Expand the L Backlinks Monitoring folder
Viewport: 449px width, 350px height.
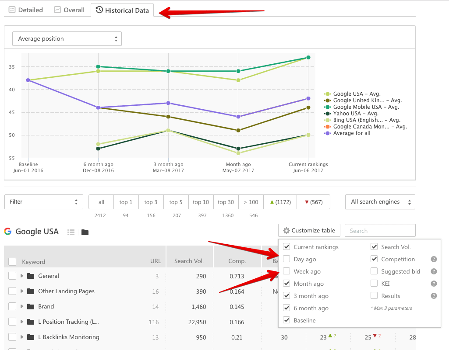point(22,337)
